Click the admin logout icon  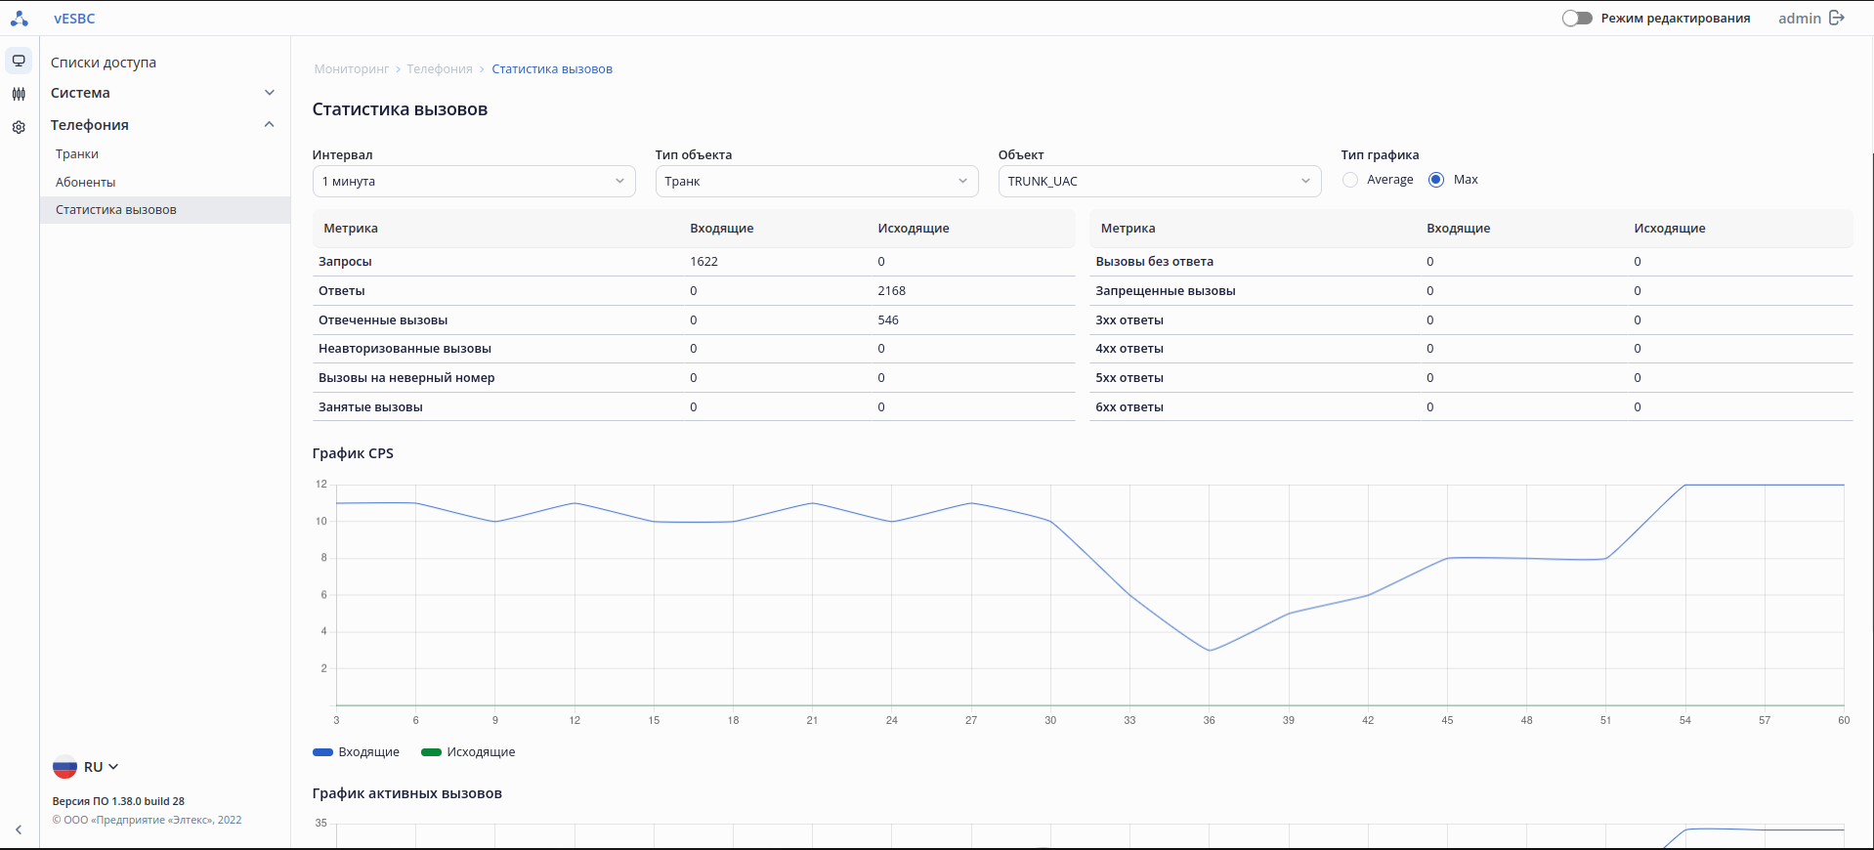pos(1837,19)
